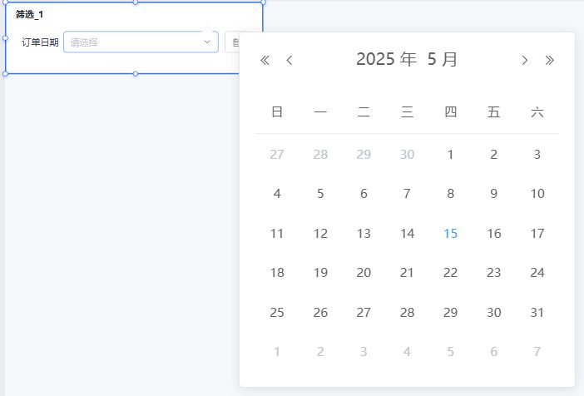Screen dimensions: 584x396
Task: Go to previous month with single-left arrow
Action: coord(290,60)
